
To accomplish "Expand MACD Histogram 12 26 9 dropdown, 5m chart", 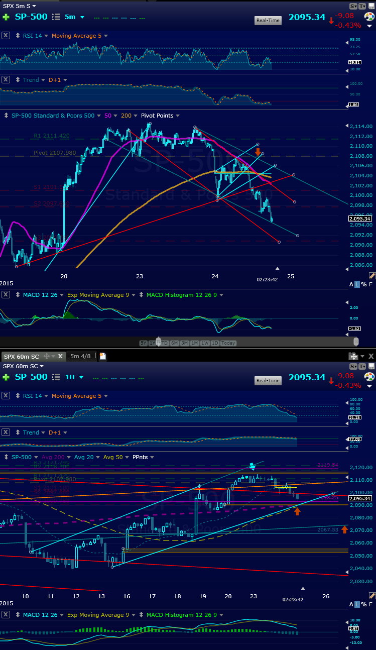I will tap(221, 295).
